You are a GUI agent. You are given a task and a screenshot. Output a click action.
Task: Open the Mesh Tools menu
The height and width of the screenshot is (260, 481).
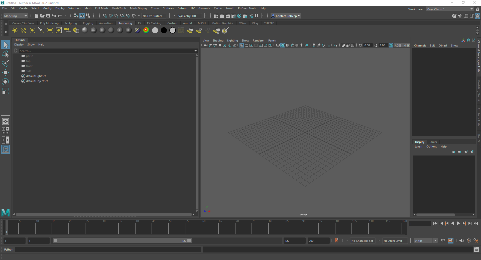119,8
